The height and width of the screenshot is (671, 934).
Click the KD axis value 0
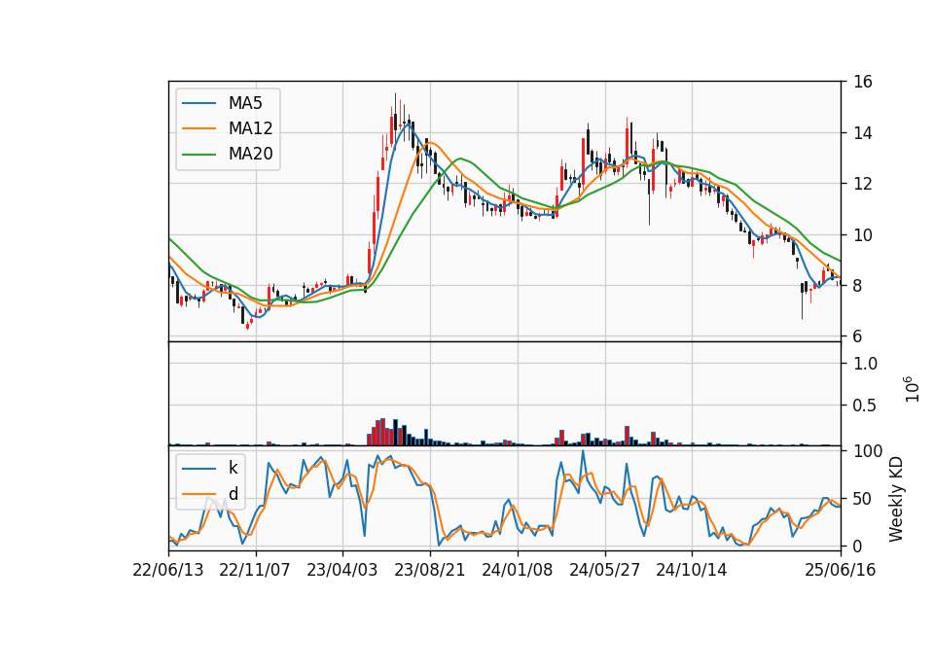[x=858, y=546]
